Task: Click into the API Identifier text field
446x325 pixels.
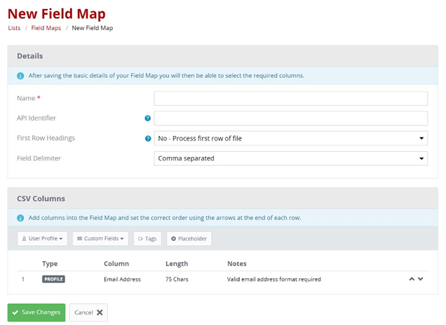Action: [290, 118]
